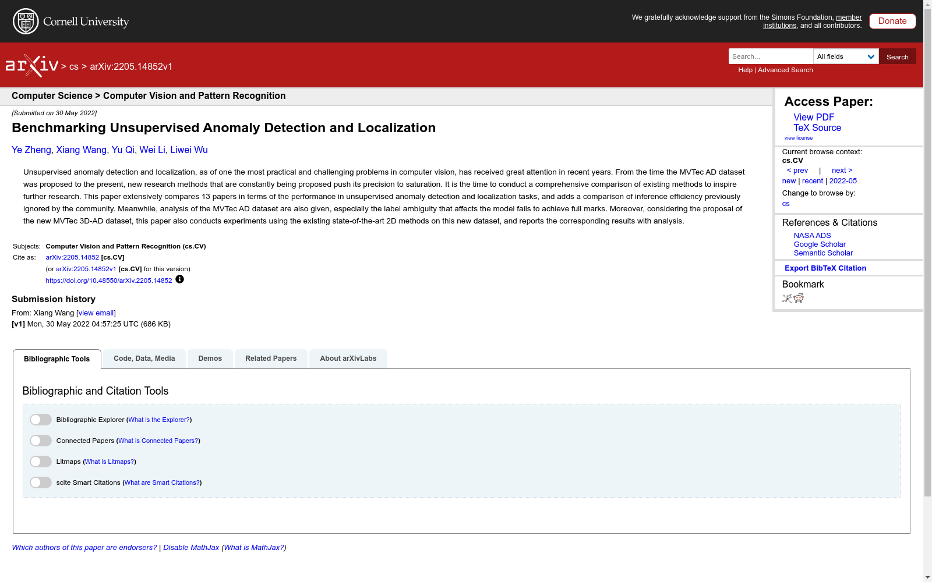The width and height of the screenshot is (932, 582).
Task: Open the View PDF link
Action: [x=814, y=118]
